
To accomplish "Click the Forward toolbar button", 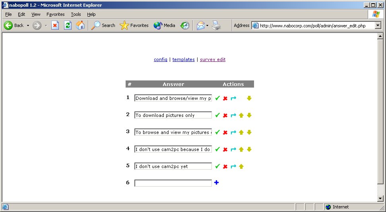I will click(37, 25).
